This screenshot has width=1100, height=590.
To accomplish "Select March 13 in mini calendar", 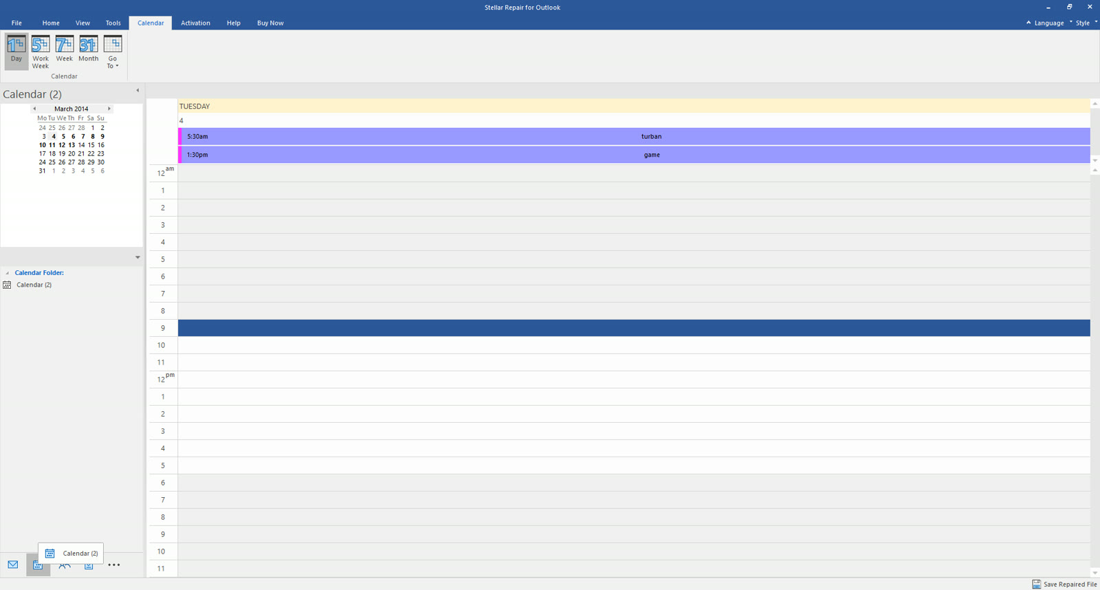I will coord(71,145).
